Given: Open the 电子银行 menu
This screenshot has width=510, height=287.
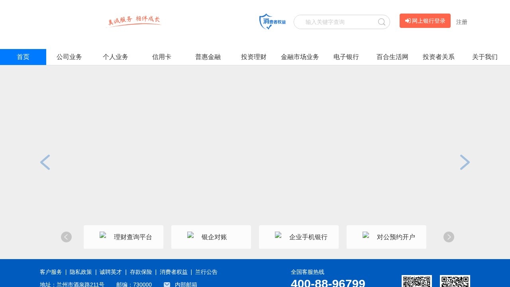Looking at the screenshot, I should coord(346,57).
